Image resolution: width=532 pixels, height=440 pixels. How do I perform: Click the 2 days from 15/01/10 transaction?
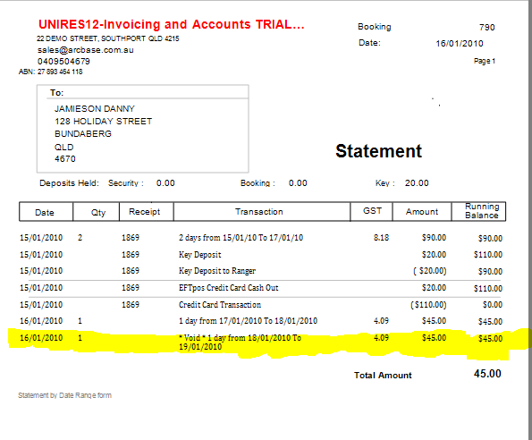[x=241, y=238]
